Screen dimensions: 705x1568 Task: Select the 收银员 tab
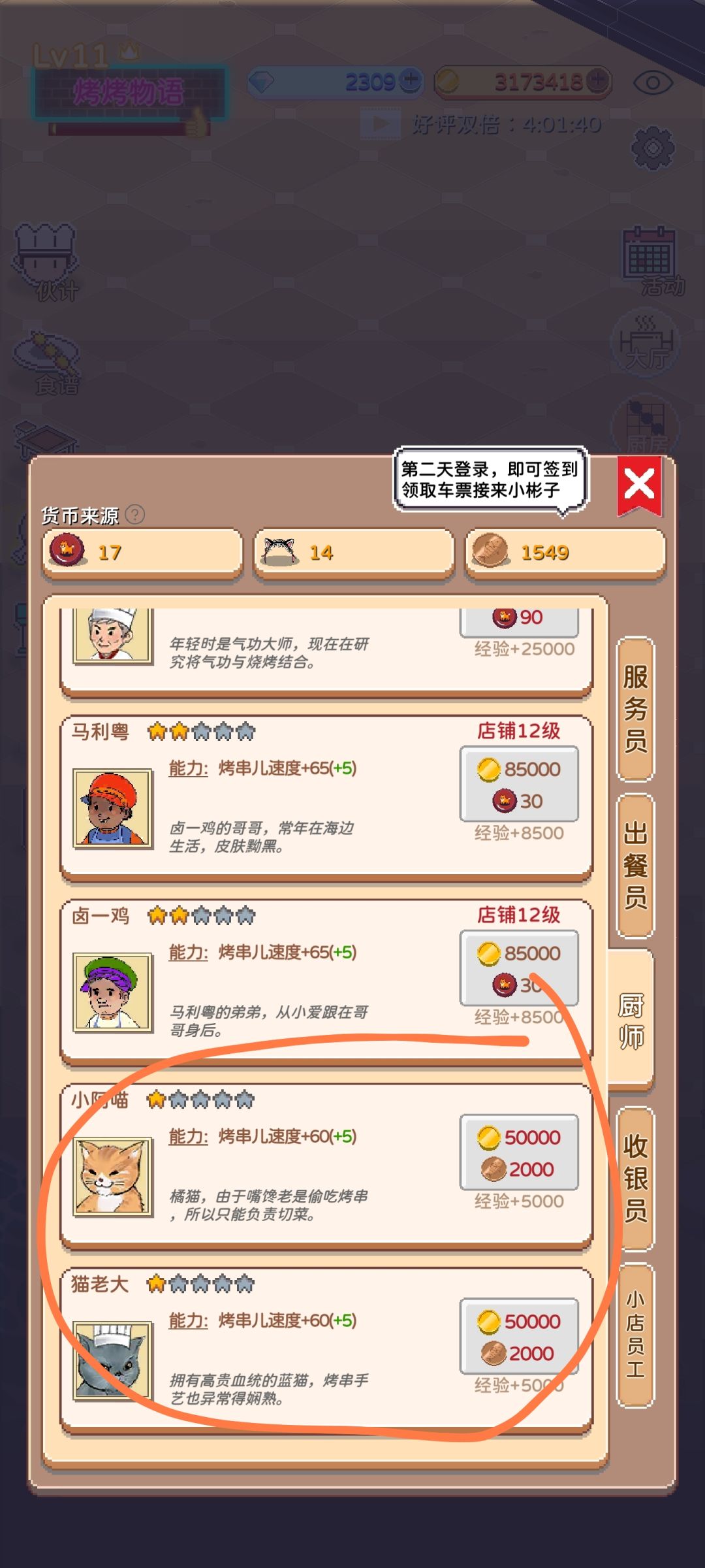click(x=635, y=1179)
